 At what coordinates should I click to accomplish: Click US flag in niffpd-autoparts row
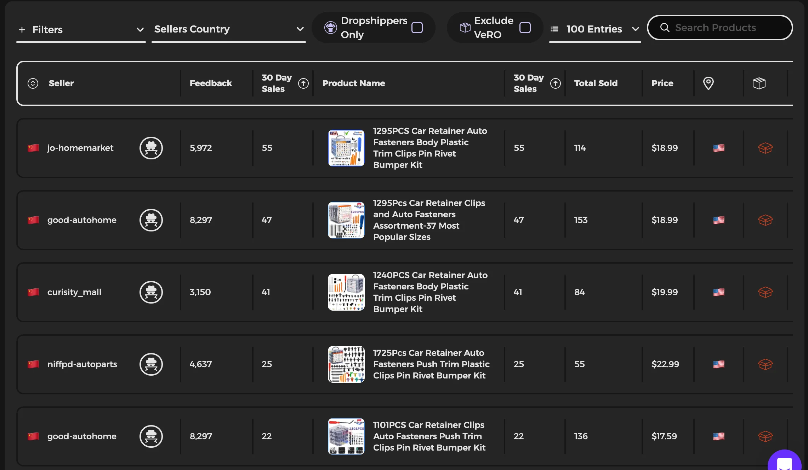click(x=719, y=364)
